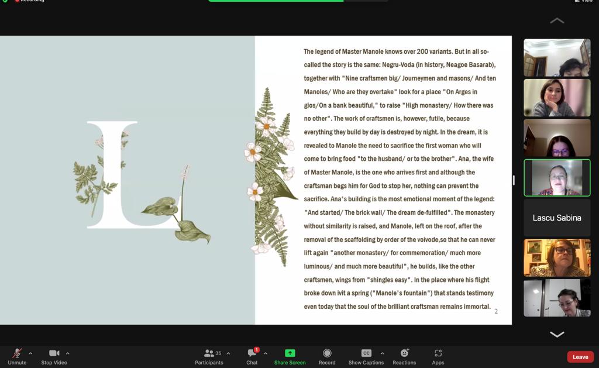Open the Reactions menu
This screenshot has width=599, height=368.
[404, 356]
